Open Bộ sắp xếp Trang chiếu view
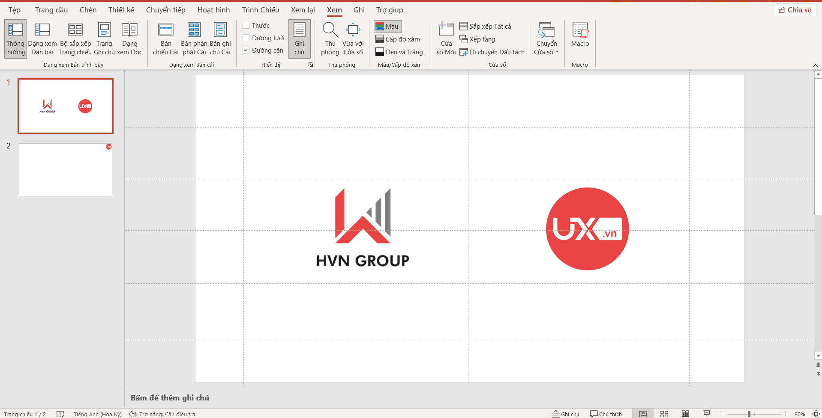The image size is (822, 418). (x=75, y=39)
